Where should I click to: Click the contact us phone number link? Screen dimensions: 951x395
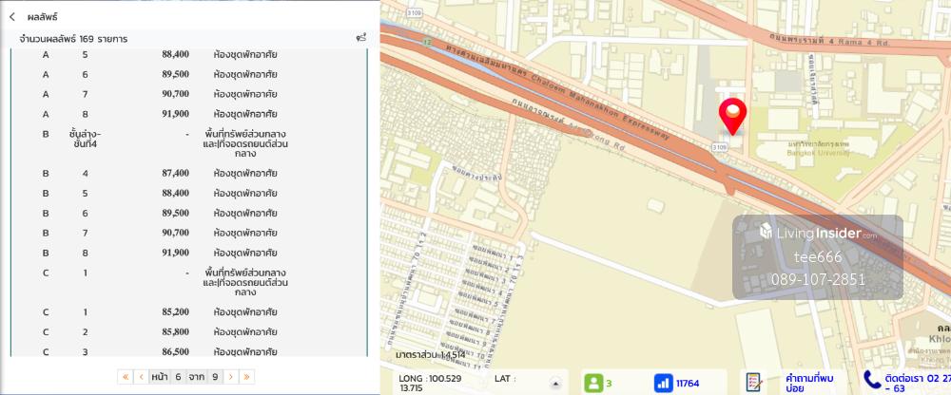tap(911, 383)
